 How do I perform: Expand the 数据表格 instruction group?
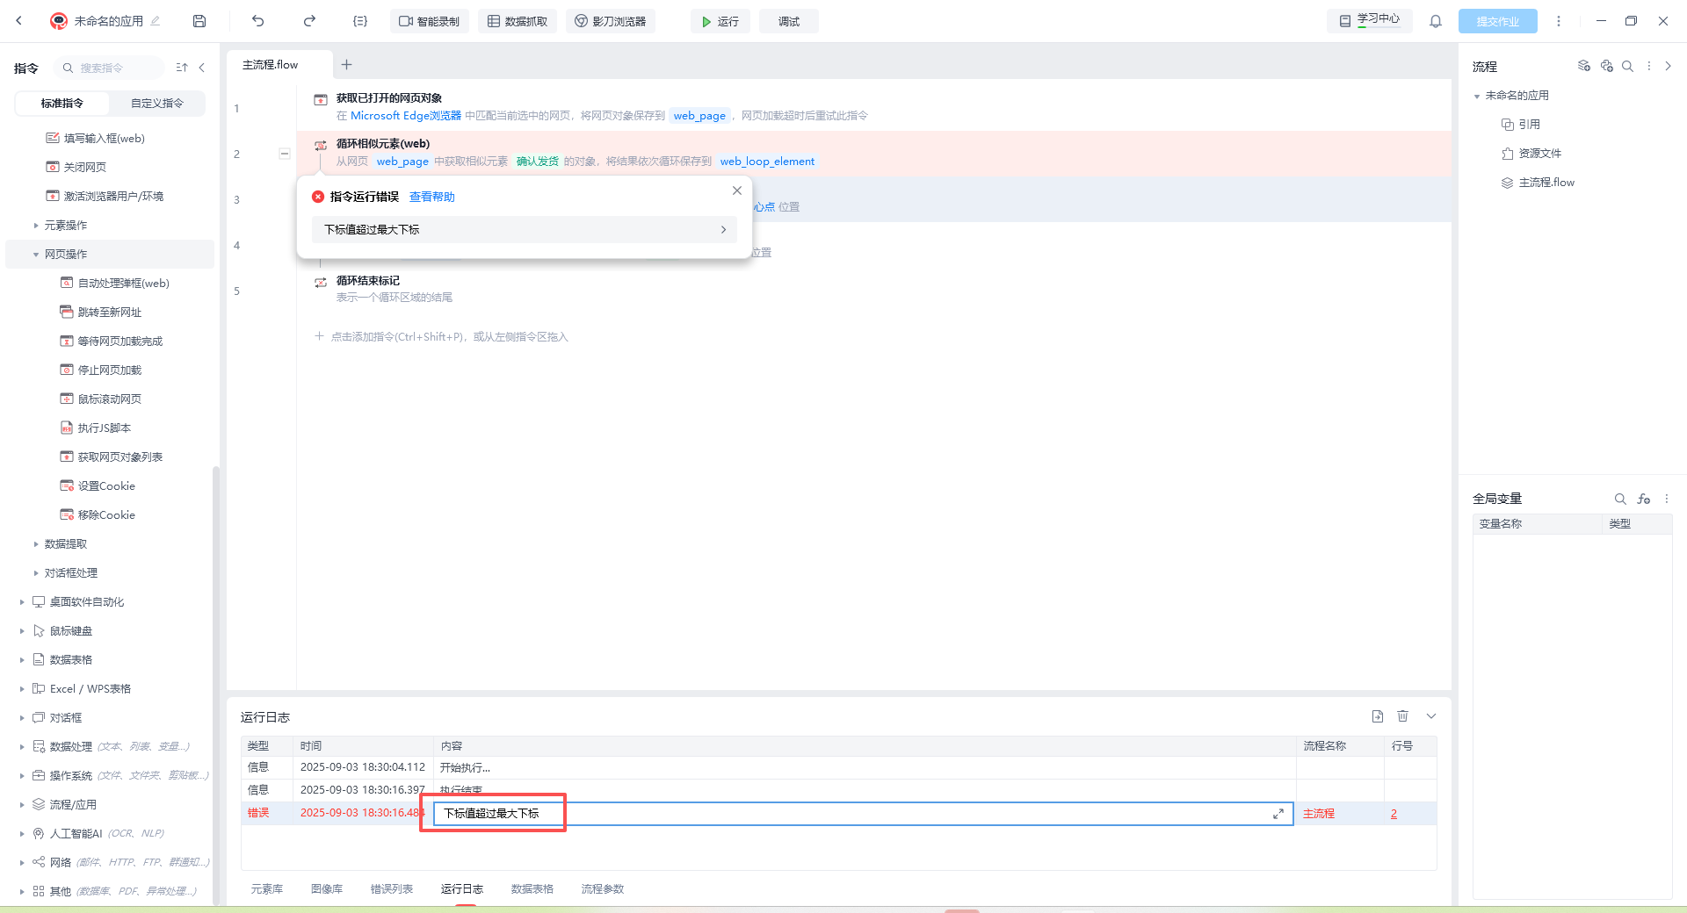70,660
